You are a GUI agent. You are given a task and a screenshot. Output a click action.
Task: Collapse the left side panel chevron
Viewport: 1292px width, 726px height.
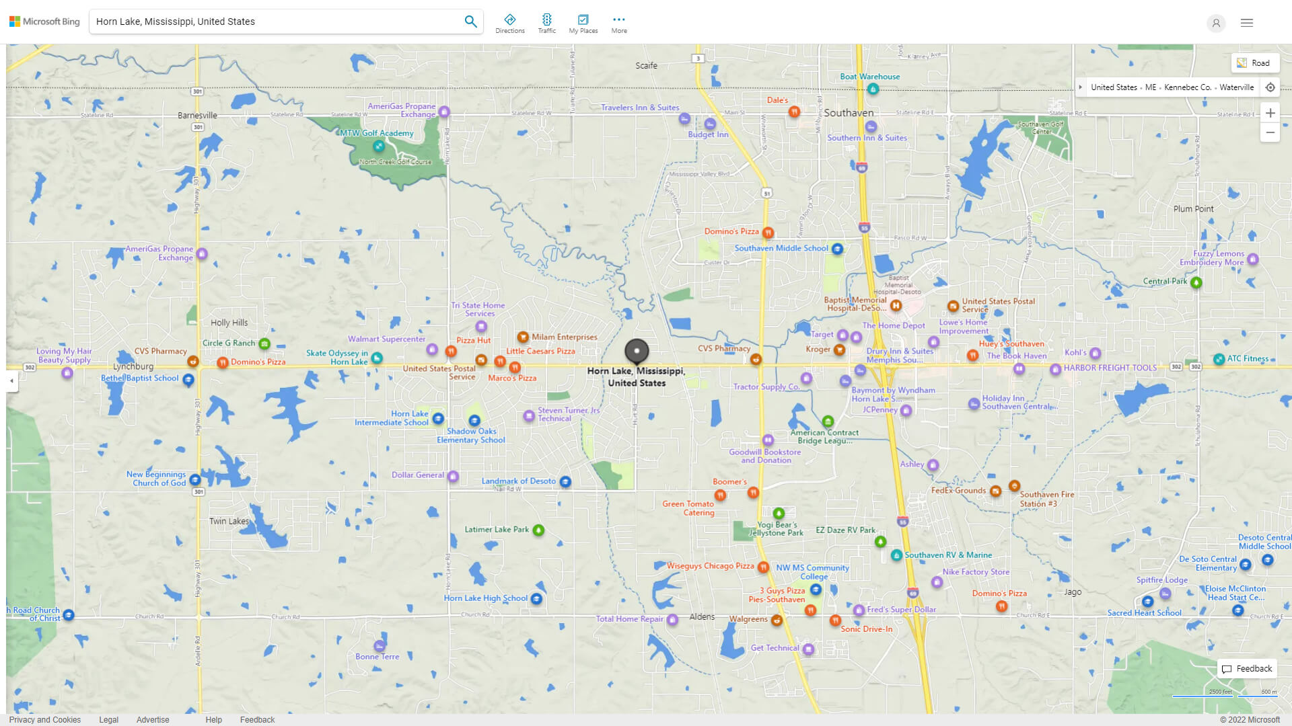[x=11, y=380]
